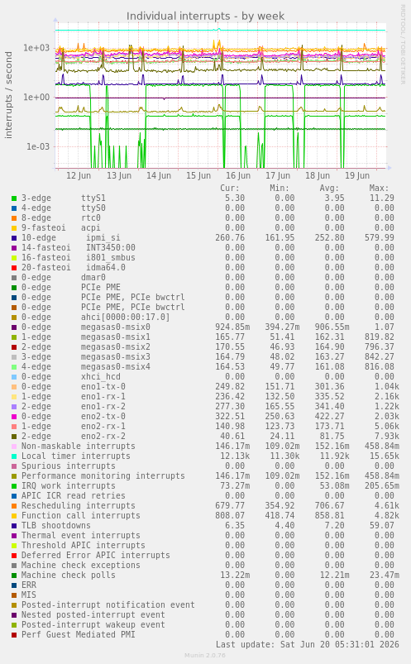Click the '18 Jun' x-axis date label
The width and height of the screenshot is (411, 664).
(x=318, y=175)
